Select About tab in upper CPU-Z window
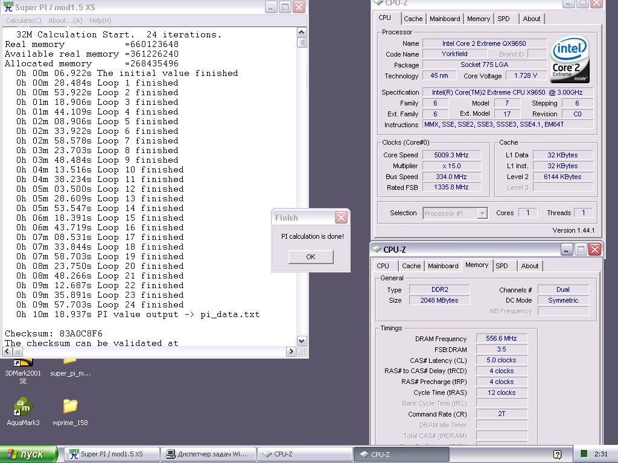The height and width of the screenshot is (463, 618). pos(531,19)
